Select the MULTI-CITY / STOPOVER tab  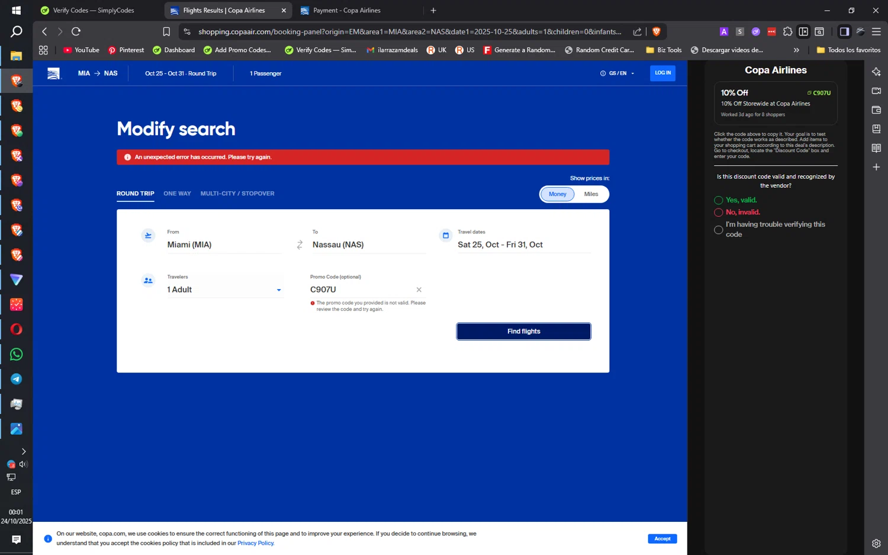pyautogui.click(x=237, y=194)
